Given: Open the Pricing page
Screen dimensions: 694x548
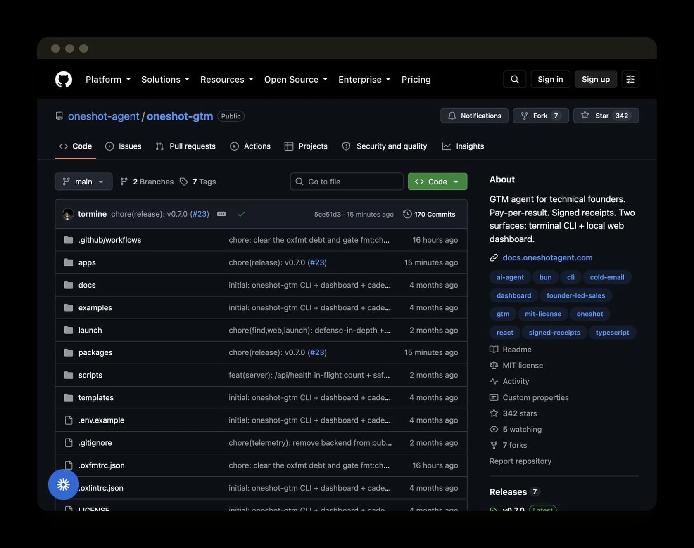Looking at the screenshot, I should point(416,79).
